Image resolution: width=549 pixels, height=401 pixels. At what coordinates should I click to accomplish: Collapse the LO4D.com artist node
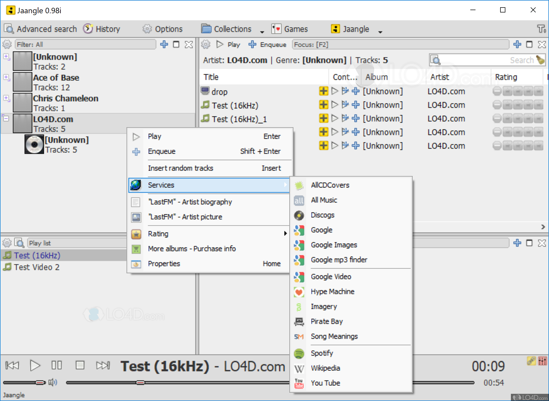6,119
